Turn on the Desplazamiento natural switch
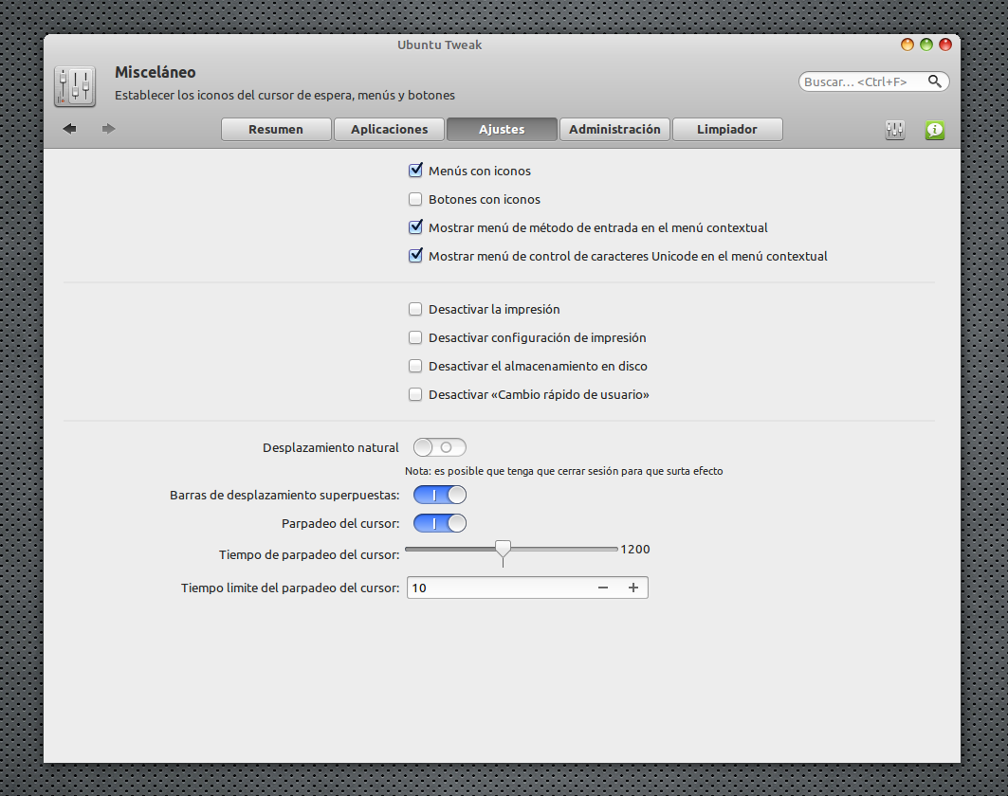 [x=440, y=447]
